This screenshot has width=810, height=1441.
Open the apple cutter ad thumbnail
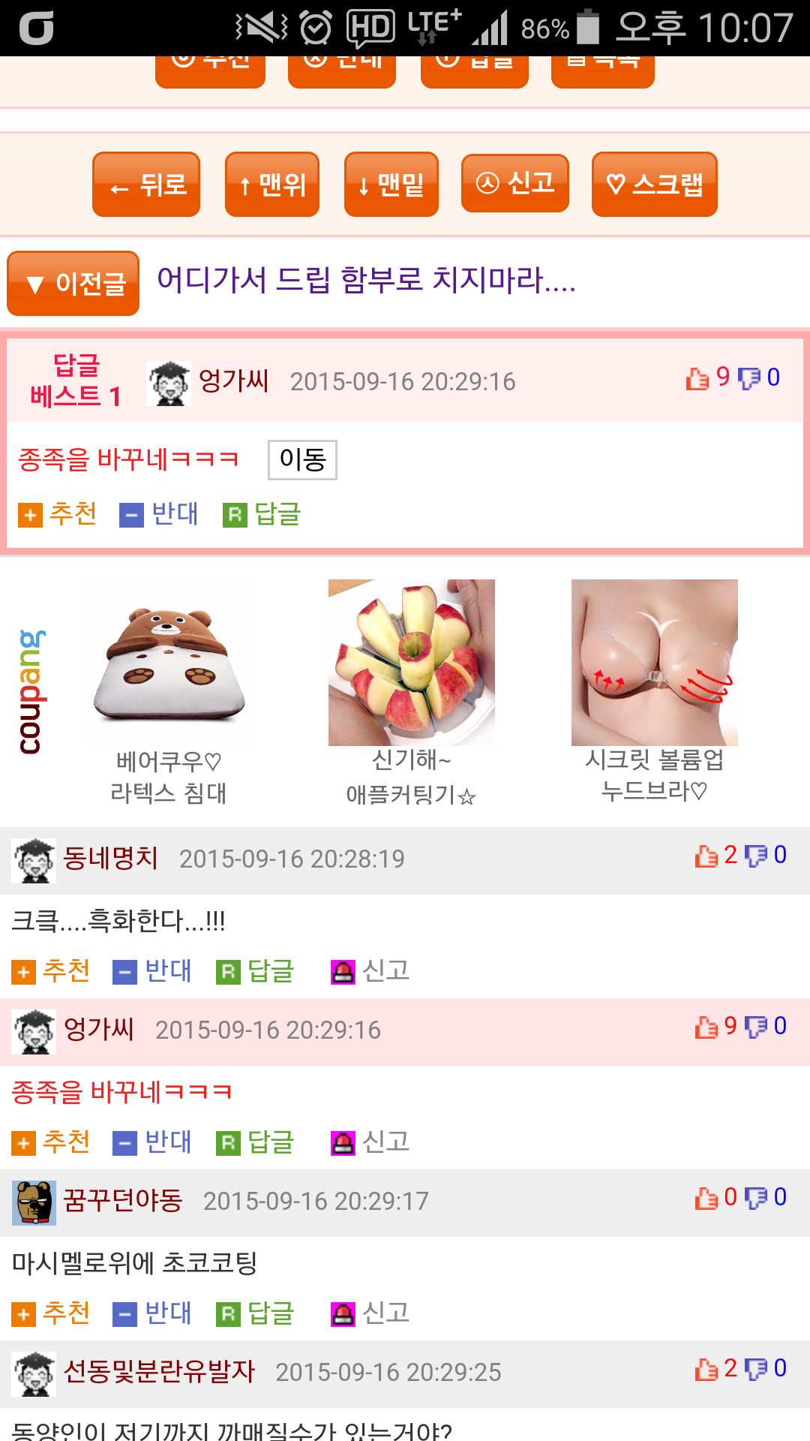412,662
